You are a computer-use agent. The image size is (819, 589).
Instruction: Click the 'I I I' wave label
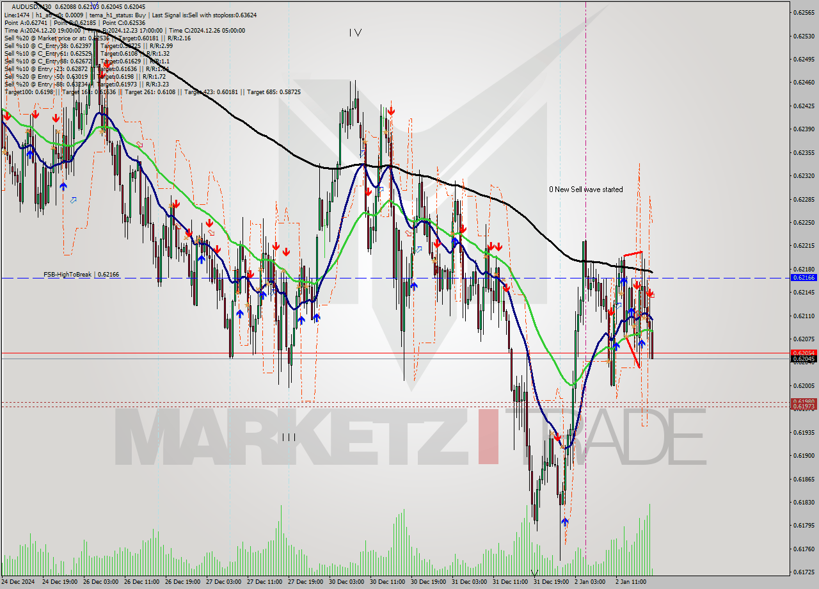(x=288, y=437)
